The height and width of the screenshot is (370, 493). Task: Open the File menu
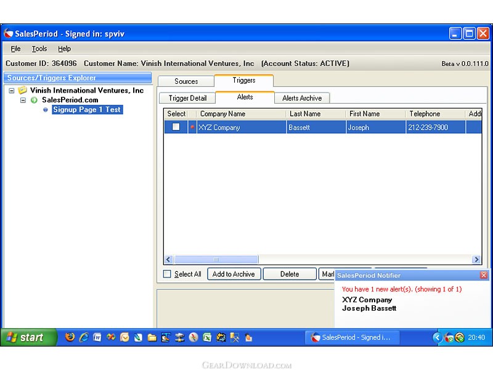point(15,49)
